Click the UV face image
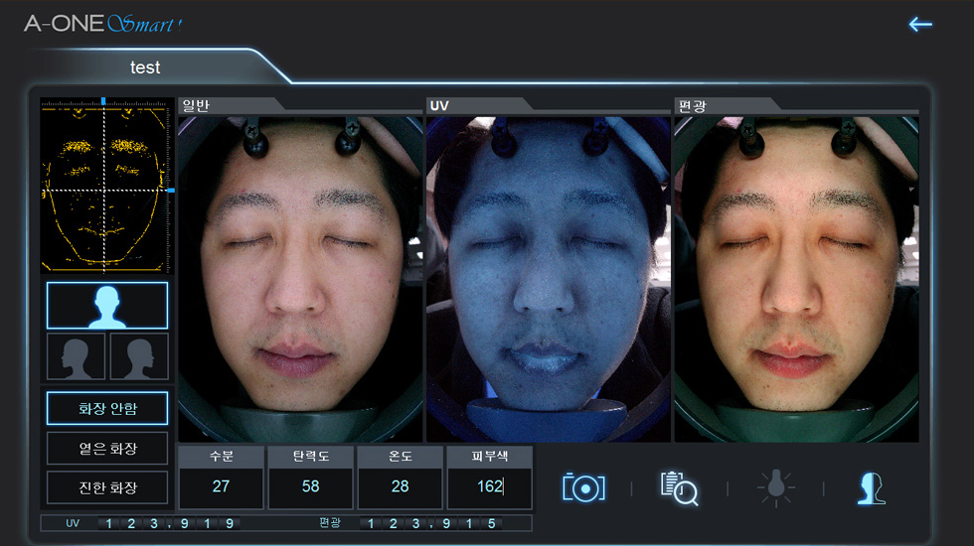 pos(548,278)
